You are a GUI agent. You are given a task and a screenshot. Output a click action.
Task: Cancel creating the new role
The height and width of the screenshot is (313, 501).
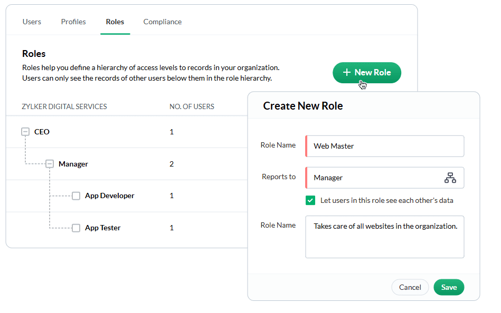coord(410,287)
